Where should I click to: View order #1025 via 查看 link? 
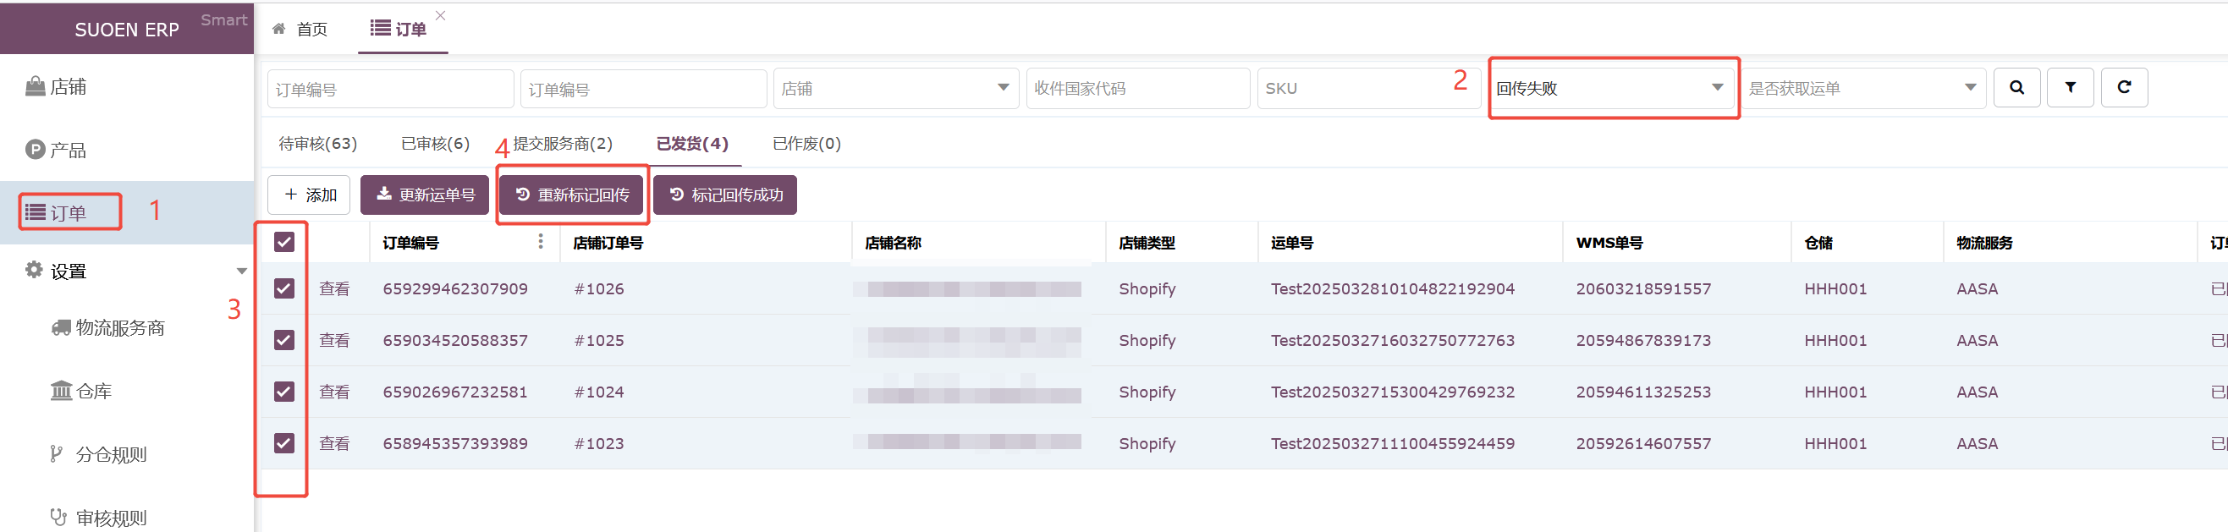tap(334, 341)
